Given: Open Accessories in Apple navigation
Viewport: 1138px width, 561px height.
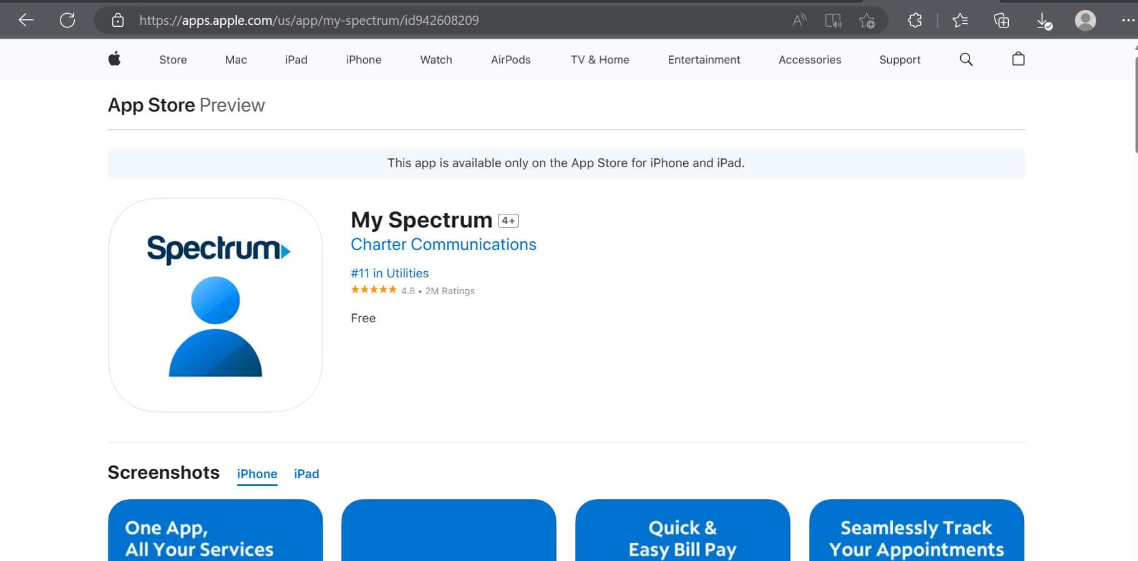Looking at the screenshot, I should click(x=810, y=60).
